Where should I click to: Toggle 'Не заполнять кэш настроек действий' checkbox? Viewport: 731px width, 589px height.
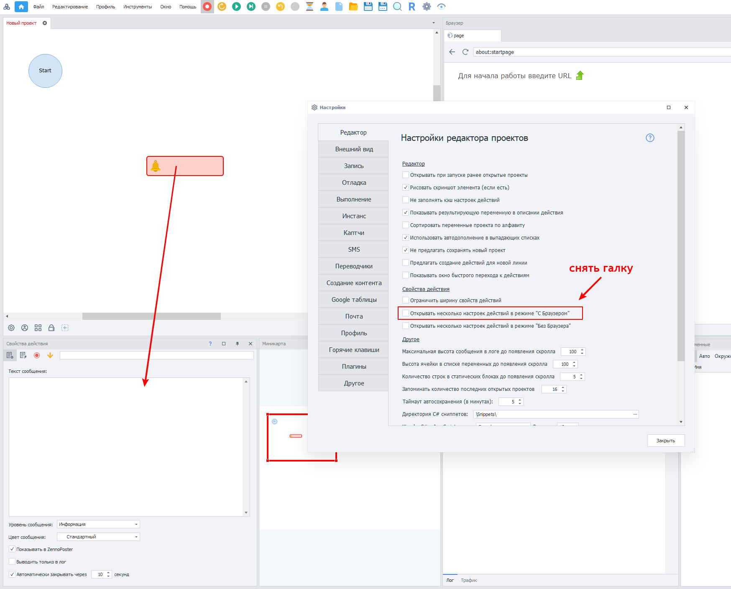tap(405, 200)
